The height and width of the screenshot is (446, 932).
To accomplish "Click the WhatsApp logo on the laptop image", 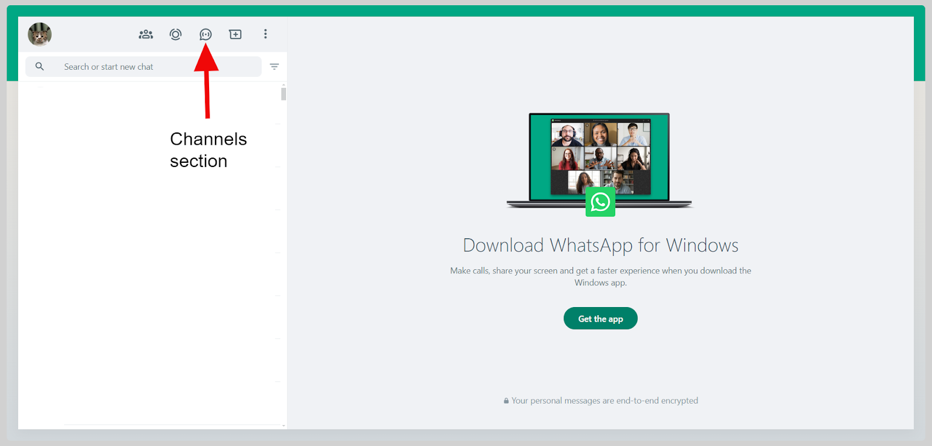I will pyautogui.click(x=601, y=202).
